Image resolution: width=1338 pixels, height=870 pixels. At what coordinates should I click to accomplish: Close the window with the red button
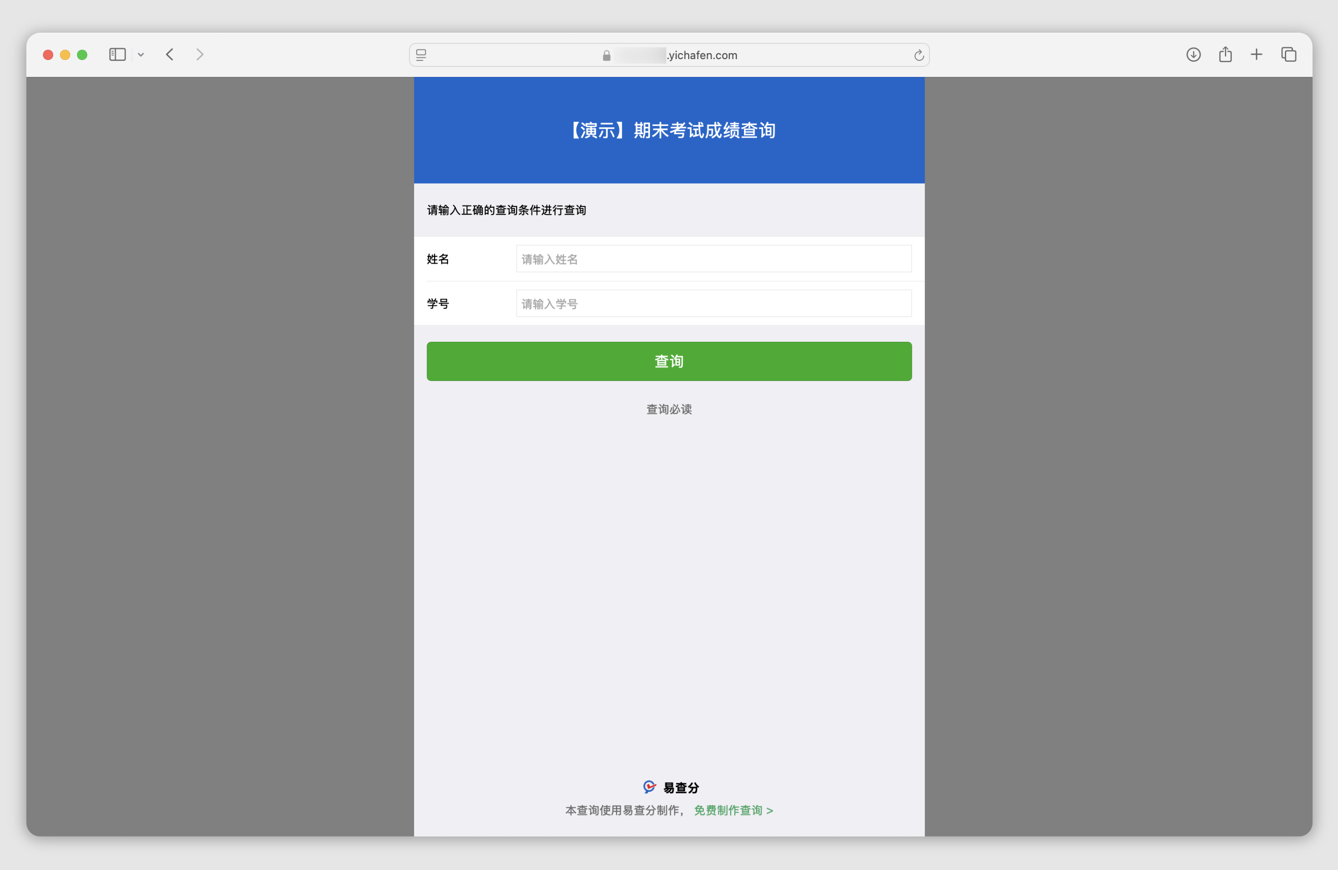48,55
